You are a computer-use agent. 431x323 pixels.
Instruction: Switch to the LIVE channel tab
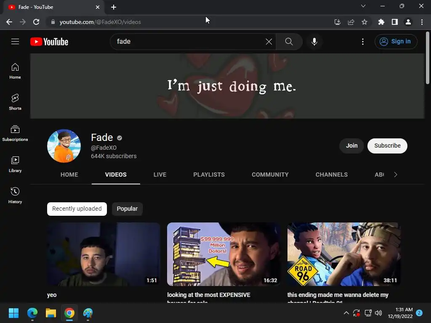[x=160, y=175]
